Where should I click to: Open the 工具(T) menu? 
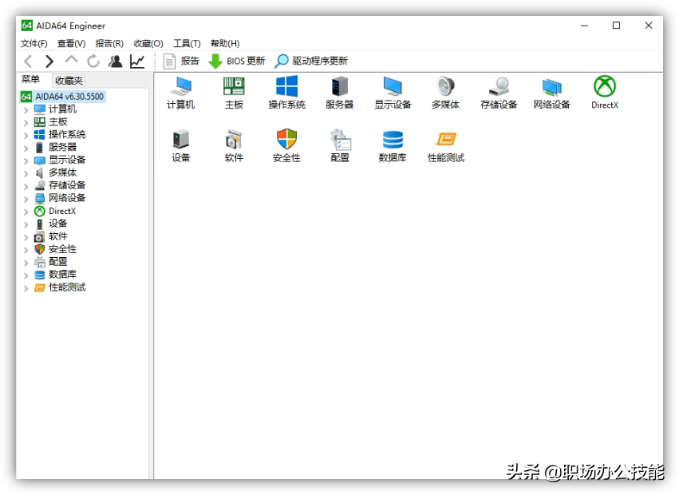coord(187,43)
